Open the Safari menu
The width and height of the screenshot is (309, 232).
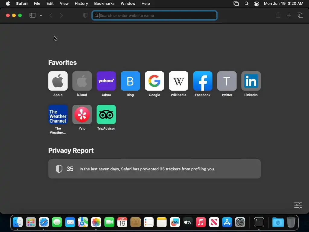pos(22,4)
